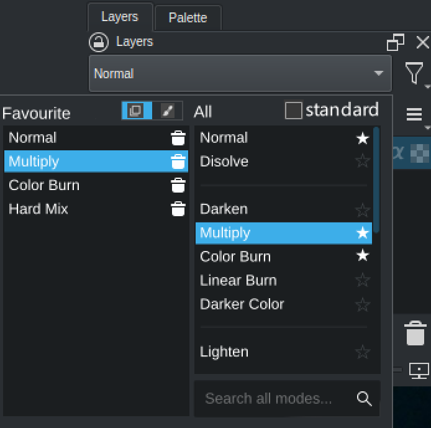The height and width of the screenshot is (428, 431).
Task: Open the Normal blend mode dropdown
Action: (240, 73)
